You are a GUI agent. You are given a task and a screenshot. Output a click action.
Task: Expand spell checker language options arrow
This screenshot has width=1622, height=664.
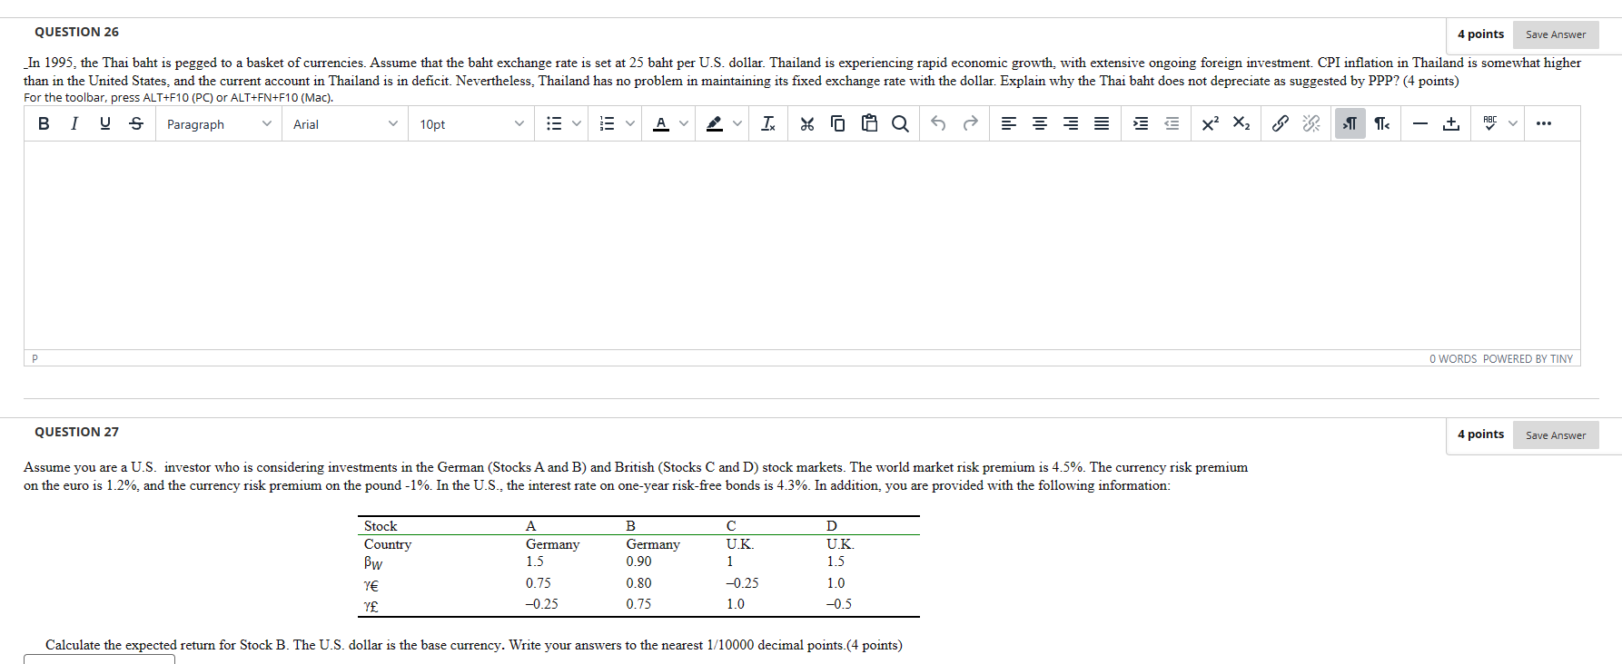coord(1513,123)
